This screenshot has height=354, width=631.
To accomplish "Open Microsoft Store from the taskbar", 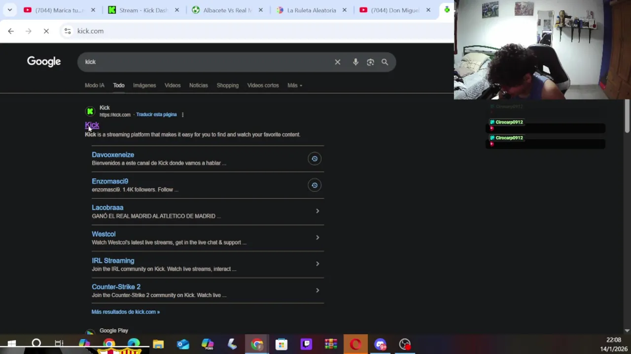I will (x=281, y=344).
